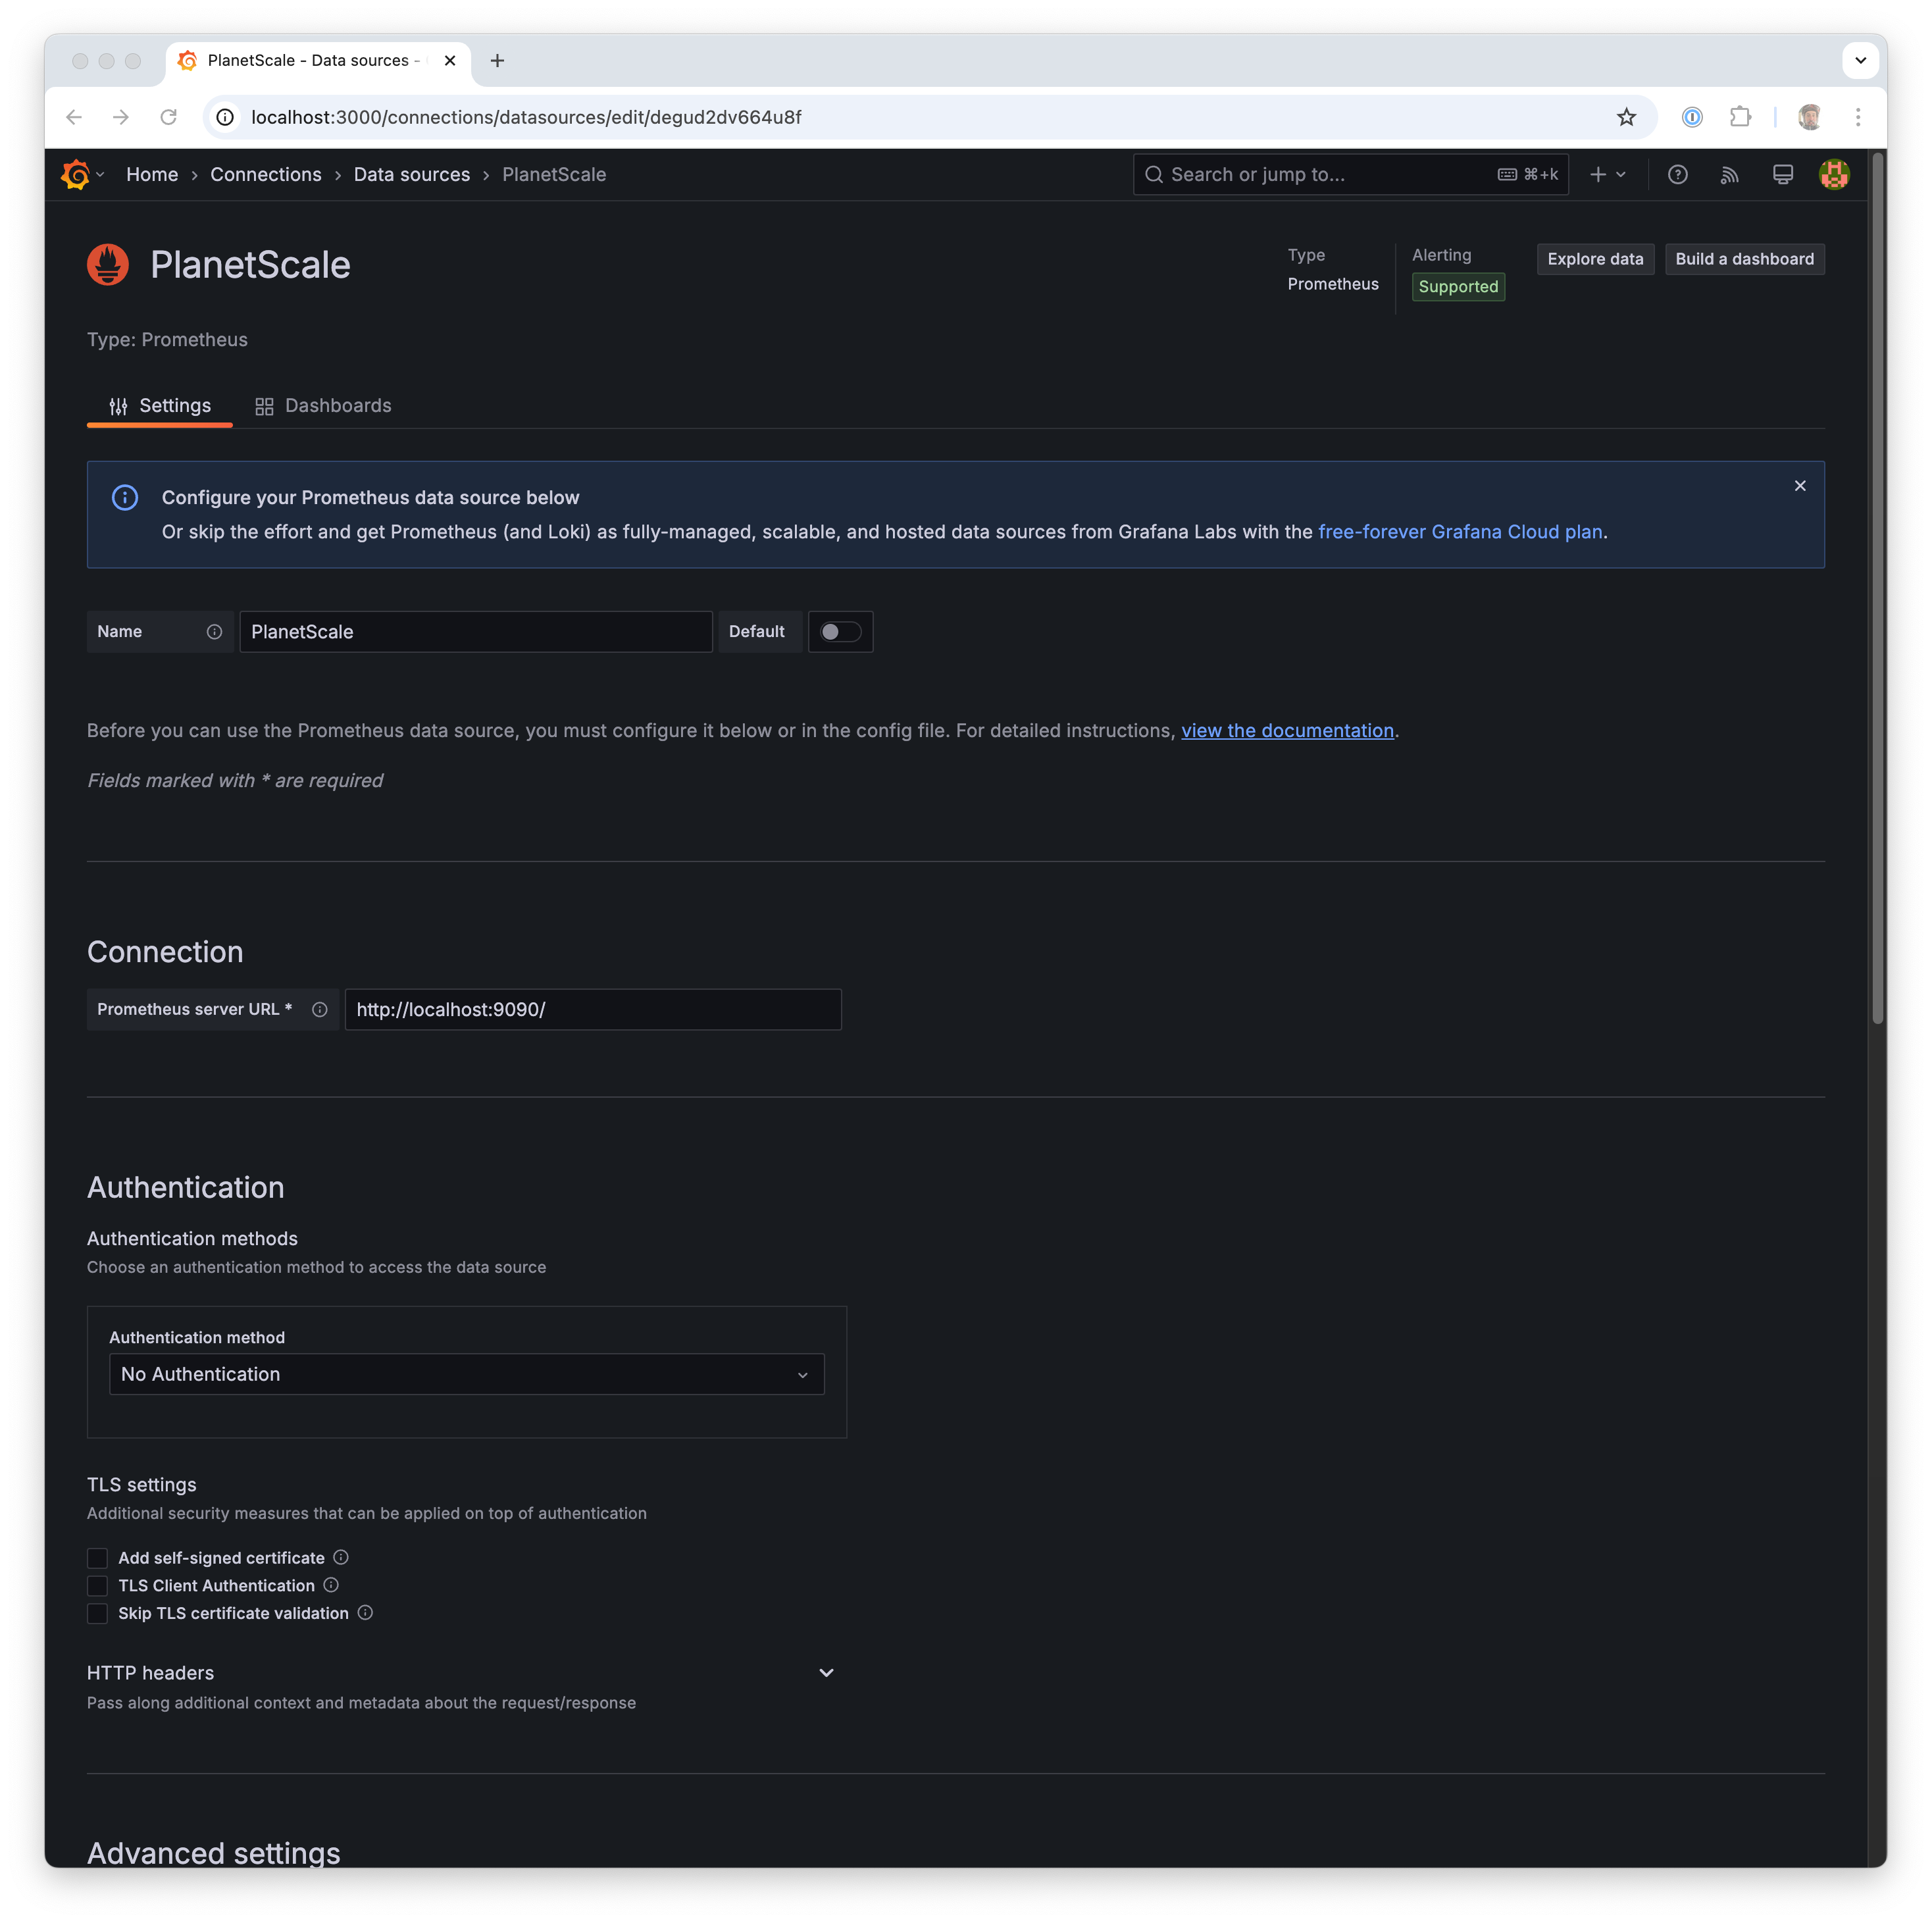Open the Grafana logo menu
The image size is (1932, 1923).
click(x=76, y=174)
